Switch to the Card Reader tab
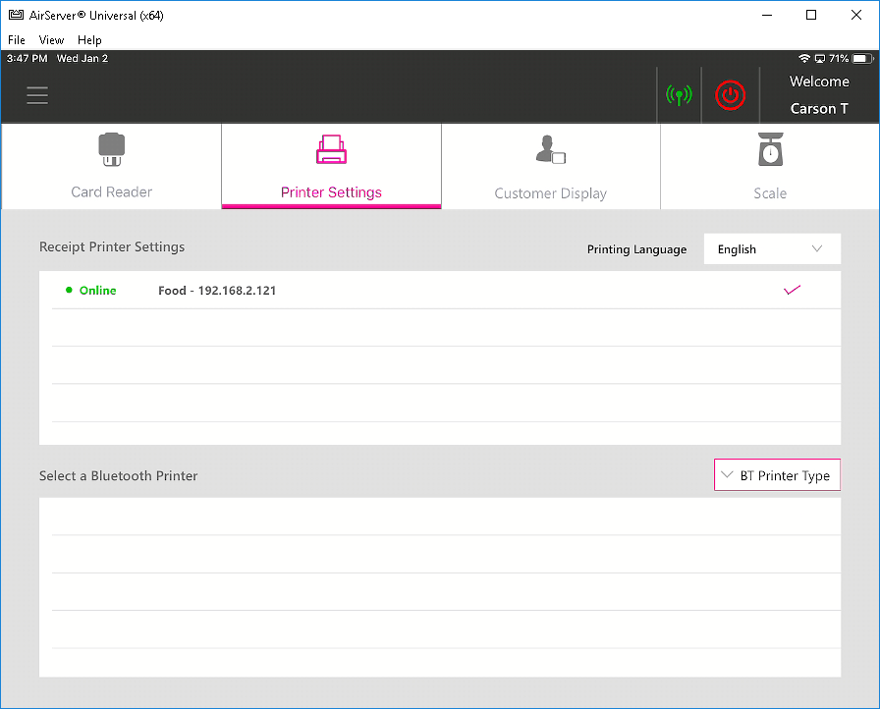 pos(111,167)
